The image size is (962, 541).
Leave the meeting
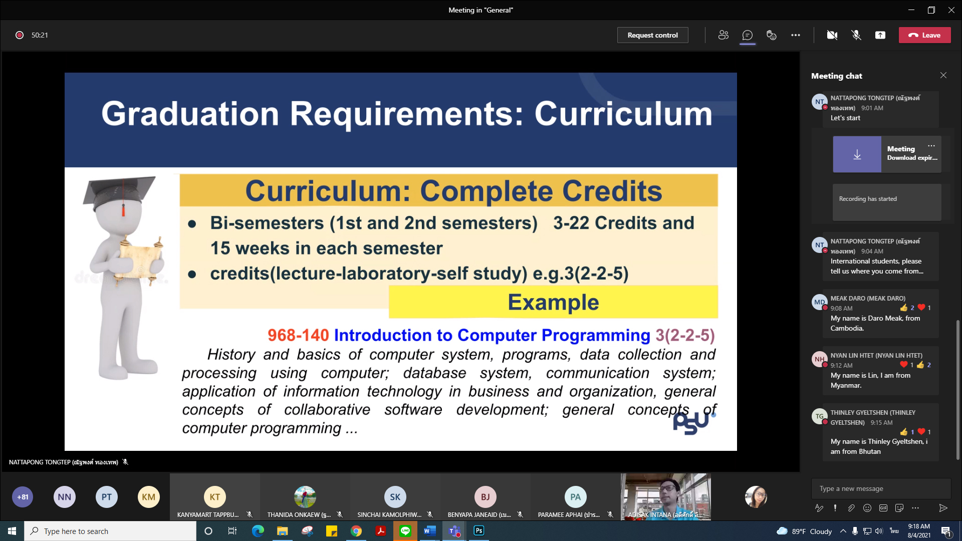[x=924, y=35]
